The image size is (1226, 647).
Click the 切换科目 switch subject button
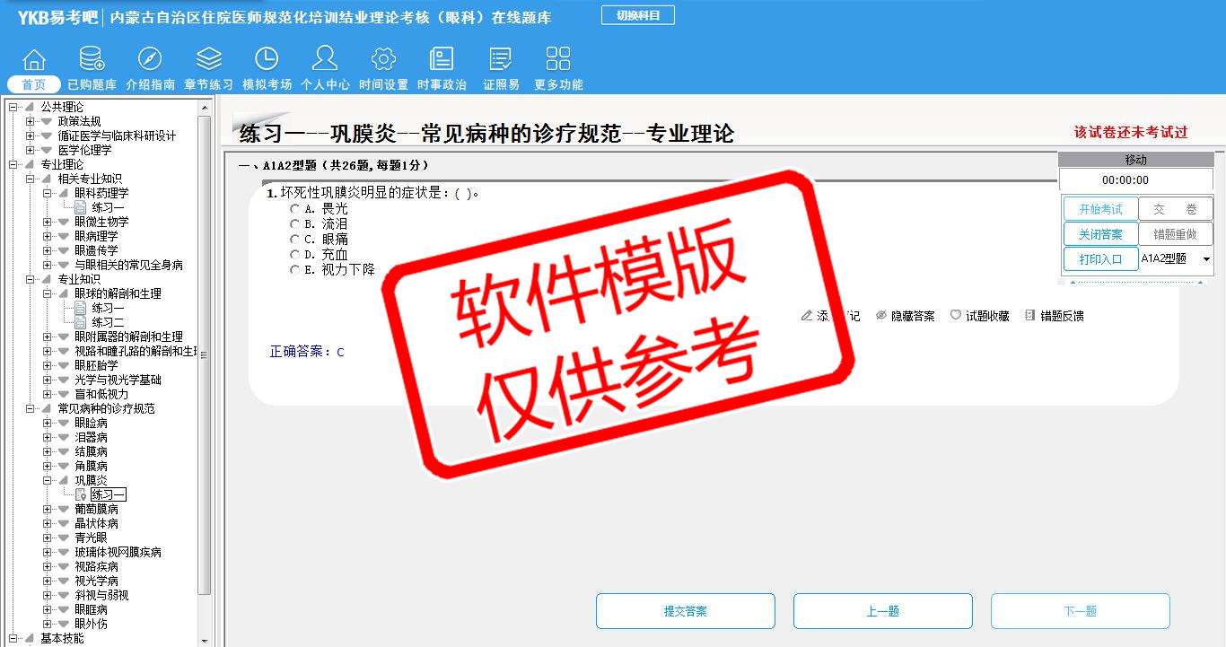coord(637,15)
